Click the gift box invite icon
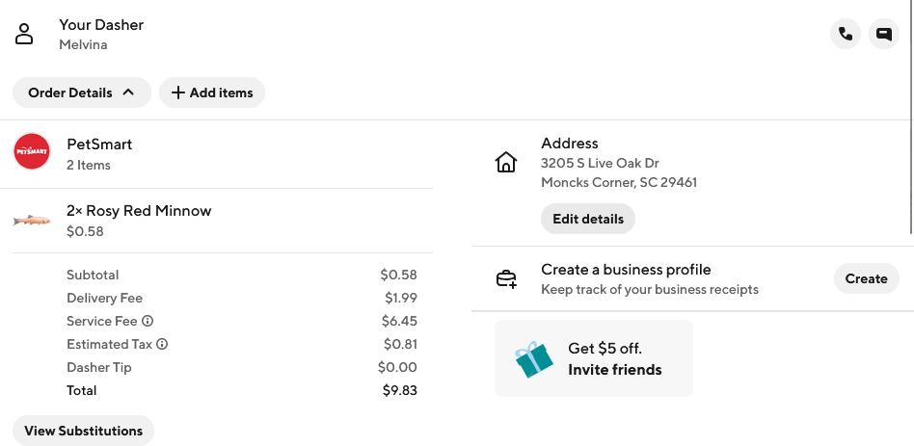This screenshot has width=914, height=446. pos(533,358)
